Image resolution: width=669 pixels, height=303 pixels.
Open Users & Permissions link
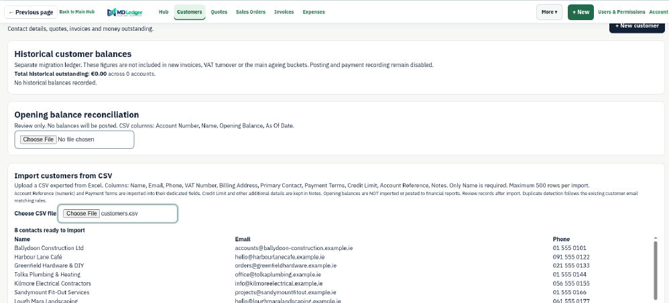coord(621,12)
